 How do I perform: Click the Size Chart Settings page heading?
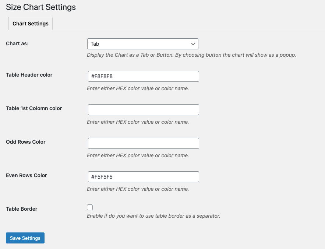41,7
